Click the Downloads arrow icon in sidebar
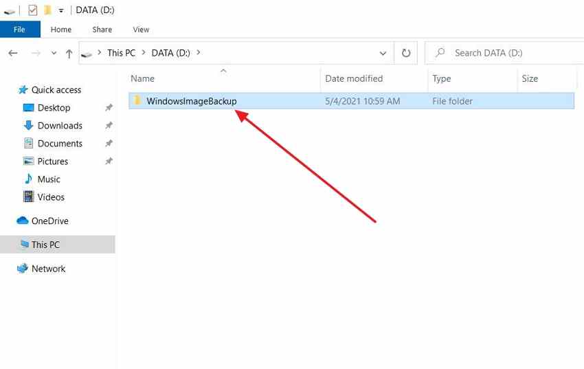 (x=28, y=126)
